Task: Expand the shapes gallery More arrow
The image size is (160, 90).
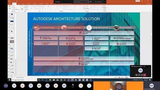Action: tap(84, 9)
